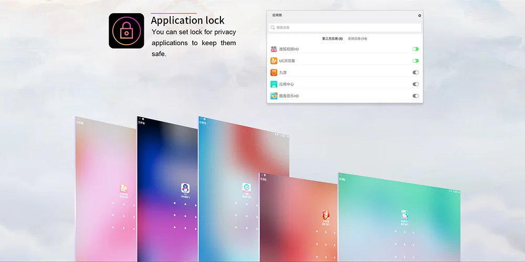
Task: Click the 应用中心 row label
Action: (287, 84)
